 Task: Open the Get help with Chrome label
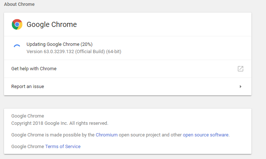click(34, 68)
